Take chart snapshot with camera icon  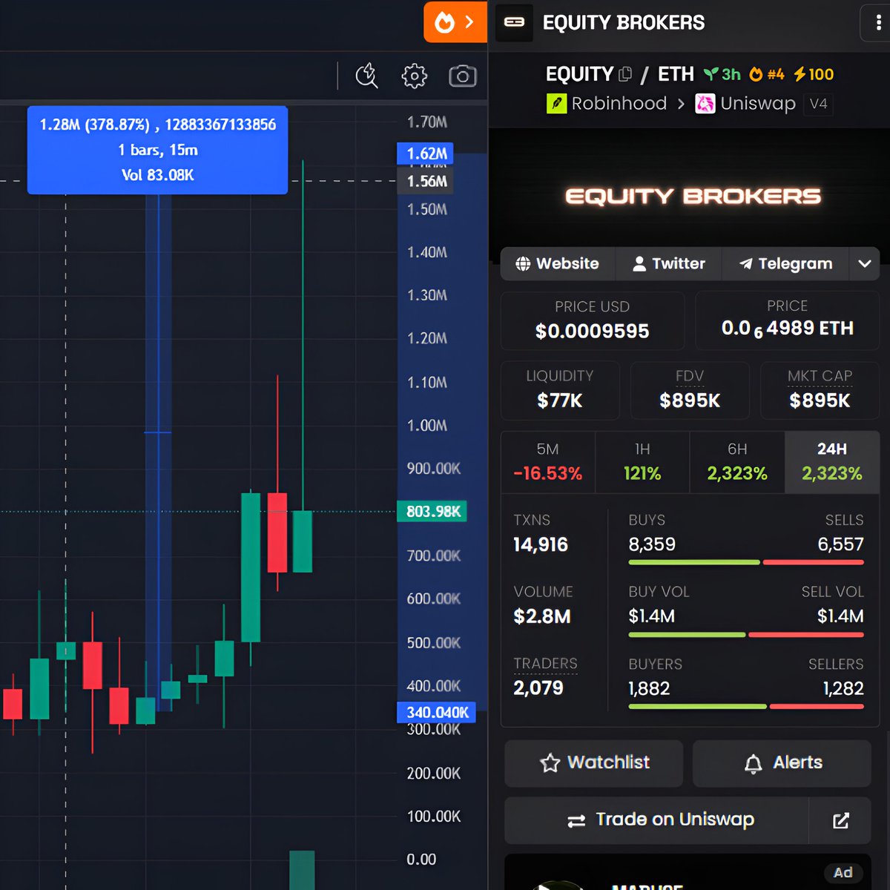463,76
